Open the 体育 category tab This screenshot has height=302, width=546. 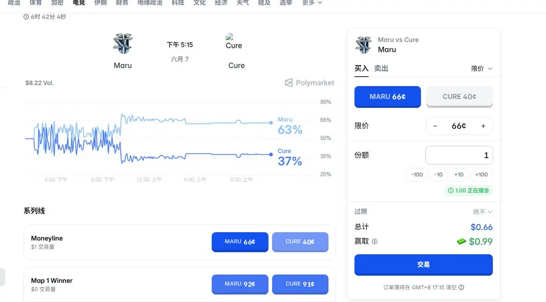point(36,3)
